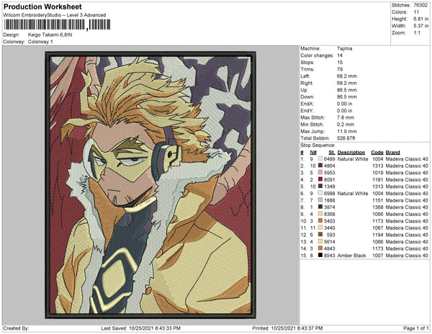Pick the pink swatch in stop row 3
This screenshot has width=432, height=334.
(320, 173)
